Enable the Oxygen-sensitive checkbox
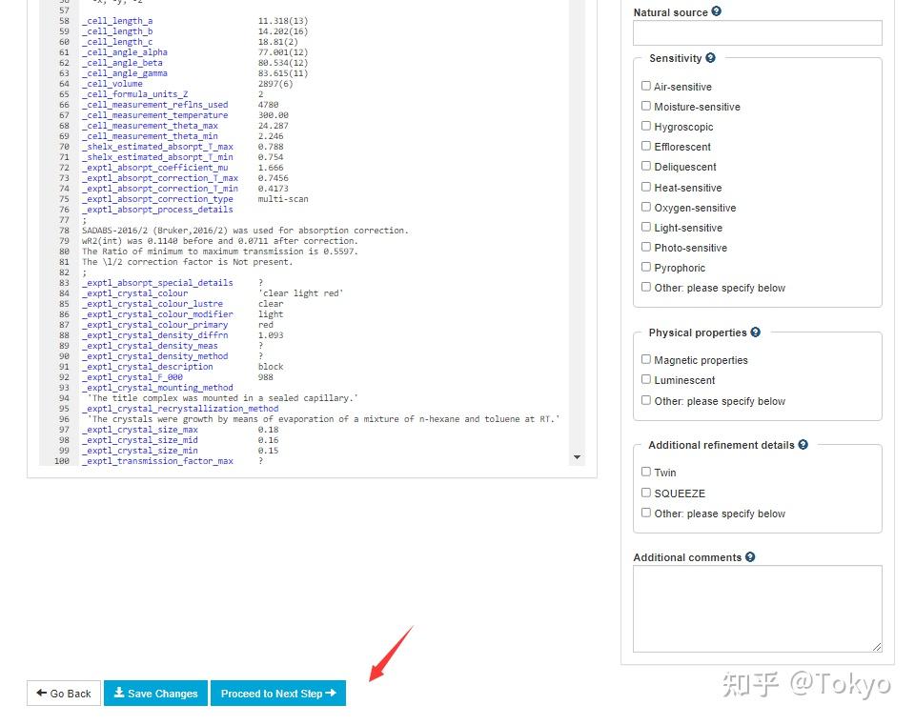 [x=646, y=207]
